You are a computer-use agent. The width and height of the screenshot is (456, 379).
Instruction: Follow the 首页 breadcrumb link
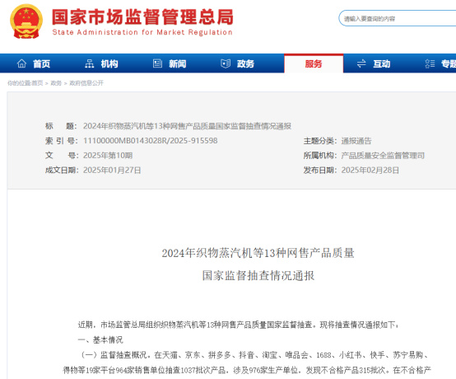click(x=37, y=83)
